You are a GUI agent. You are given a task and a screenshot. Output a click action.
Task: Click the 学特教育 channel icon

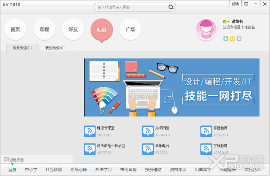coord(206,149)
